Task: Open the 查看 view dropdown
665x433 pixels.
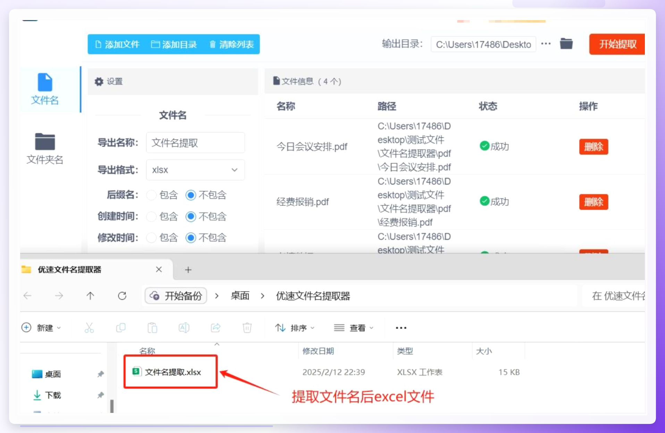Action: point(353,328)
